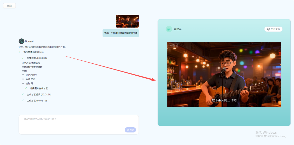The height and width of the screenshot is (145, 294).
Task: Click the NuwaAI avatar logo
Action: 21,41
